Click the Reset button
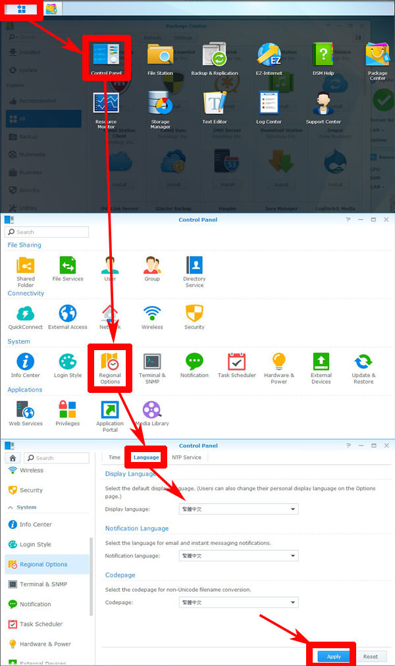 pos(371,656)
